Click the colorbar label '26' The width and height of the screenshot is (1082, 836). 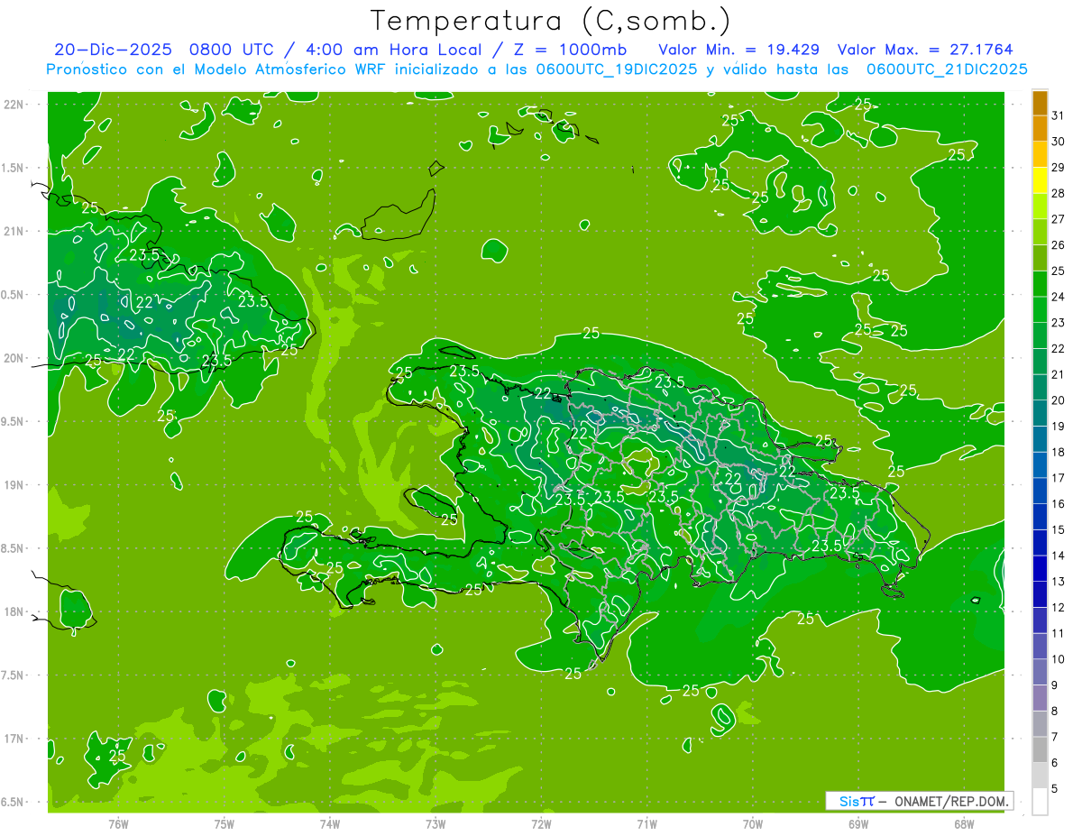pos(1058,245)
